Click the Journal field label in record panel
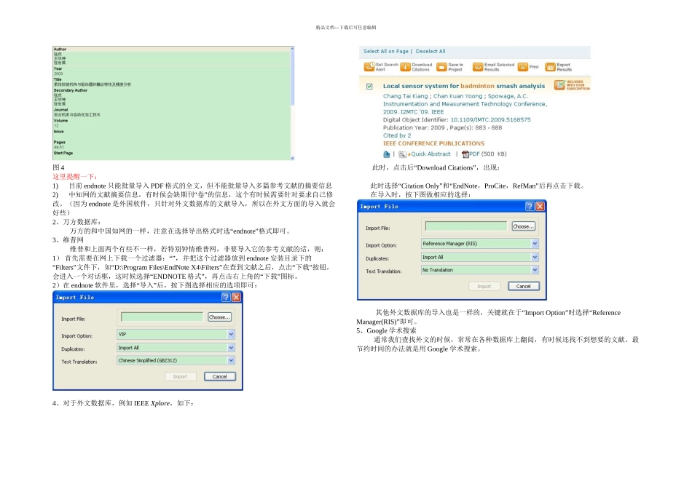Screen dimensions: 692x489 click(x=61, y=110)
